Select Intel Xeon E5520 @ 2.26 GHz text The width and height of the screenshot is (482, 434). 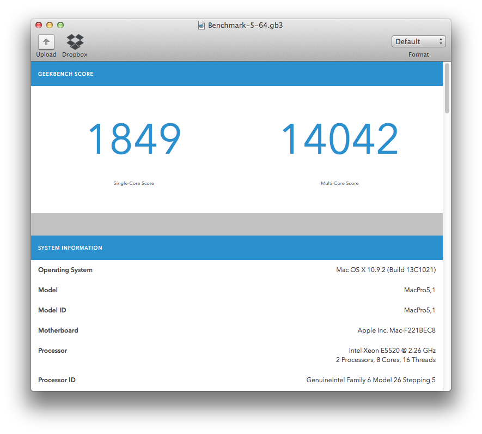click(392, 351)
